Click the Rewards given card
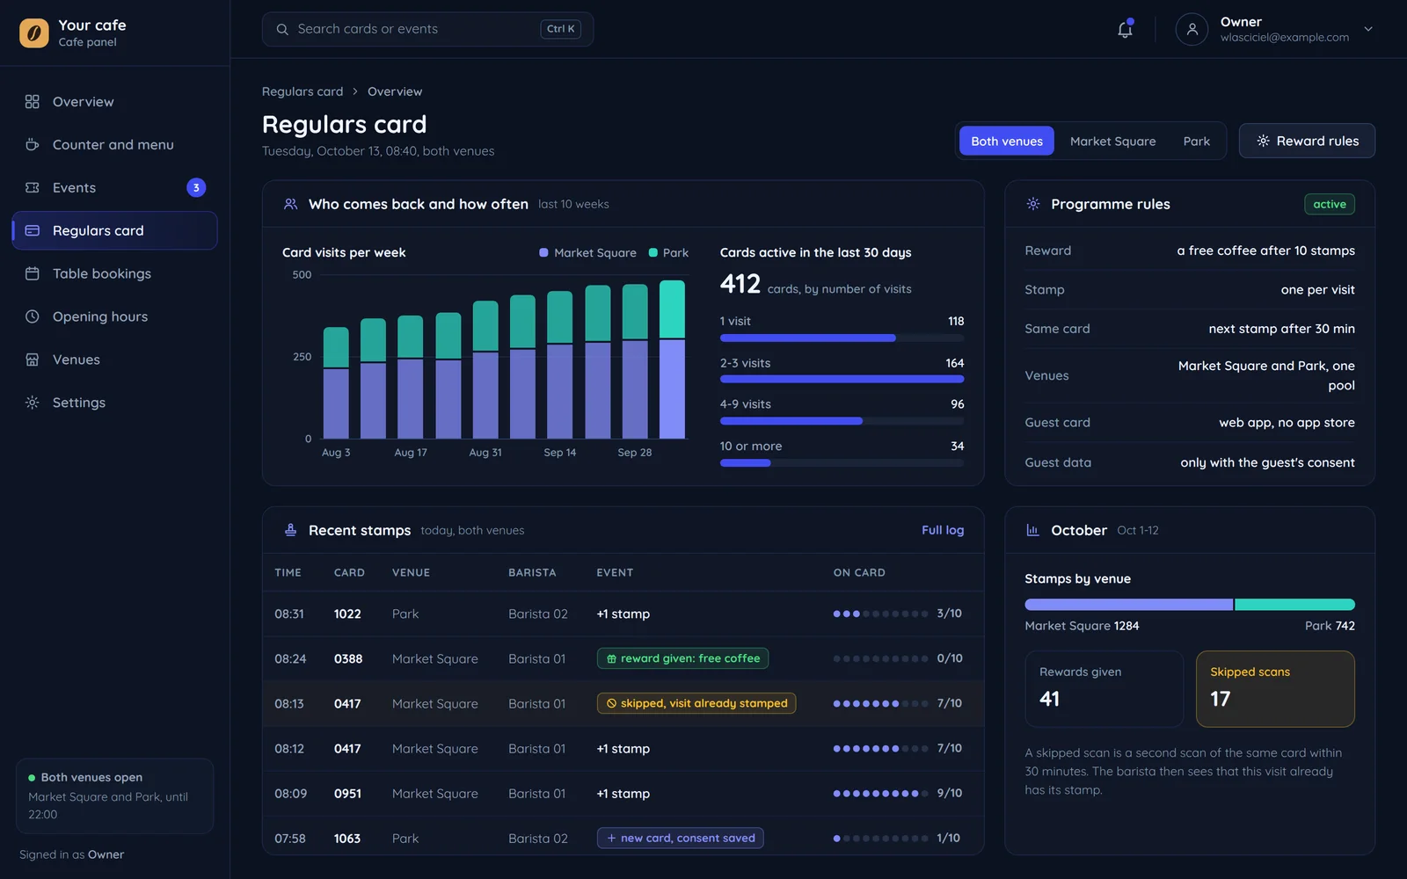The width and height of the screenshot is (1407, 879). pyautogui.click(x=1104, y=689)
